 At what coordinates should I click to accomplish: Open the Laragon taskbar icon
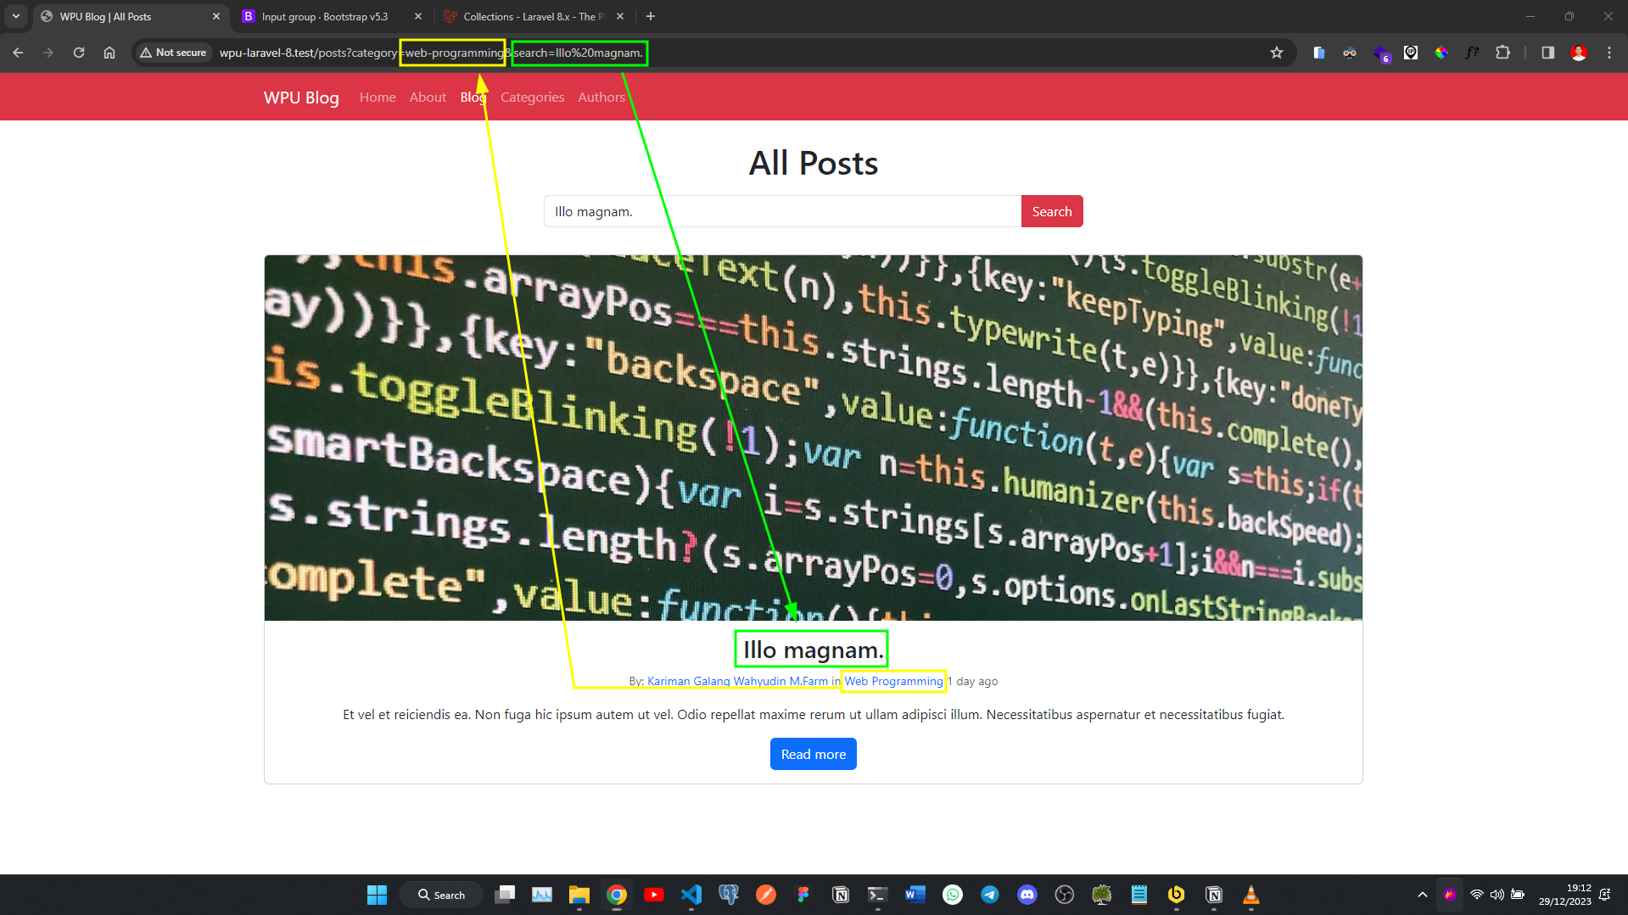pos(1101,894)
